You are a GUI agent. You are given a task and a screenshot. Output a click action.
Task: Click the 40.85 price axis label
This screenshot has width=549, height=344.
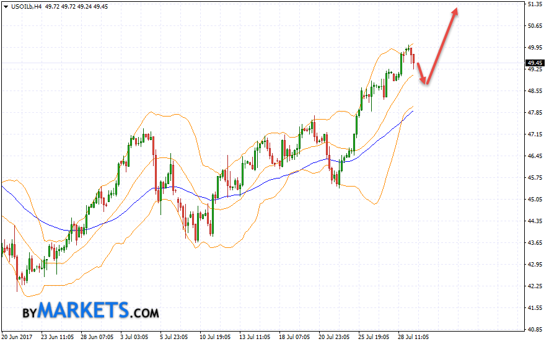(534, 330)
